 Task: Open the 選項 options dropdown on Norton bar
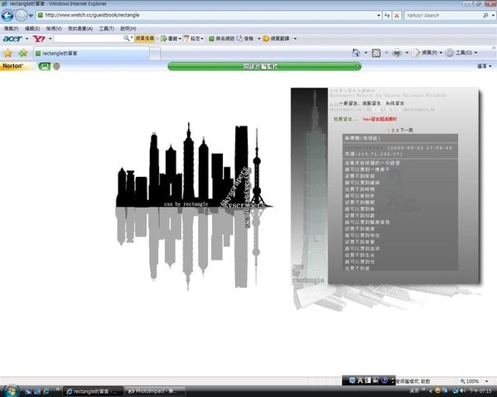point(485,66)
